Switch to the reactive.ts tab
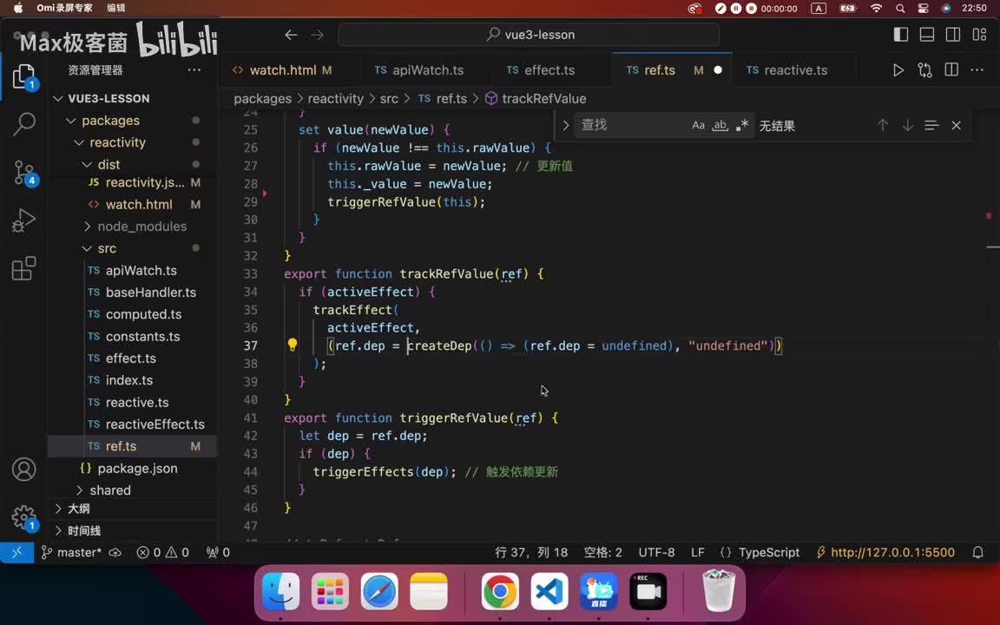 [795, 70]
